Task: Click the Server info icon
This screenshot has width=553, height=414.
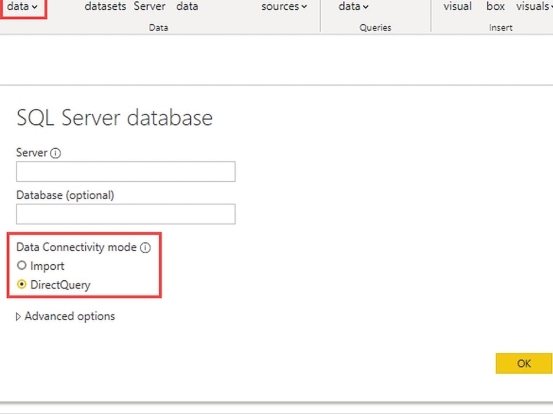Action: pyautogui.click(x=55, y=153)
